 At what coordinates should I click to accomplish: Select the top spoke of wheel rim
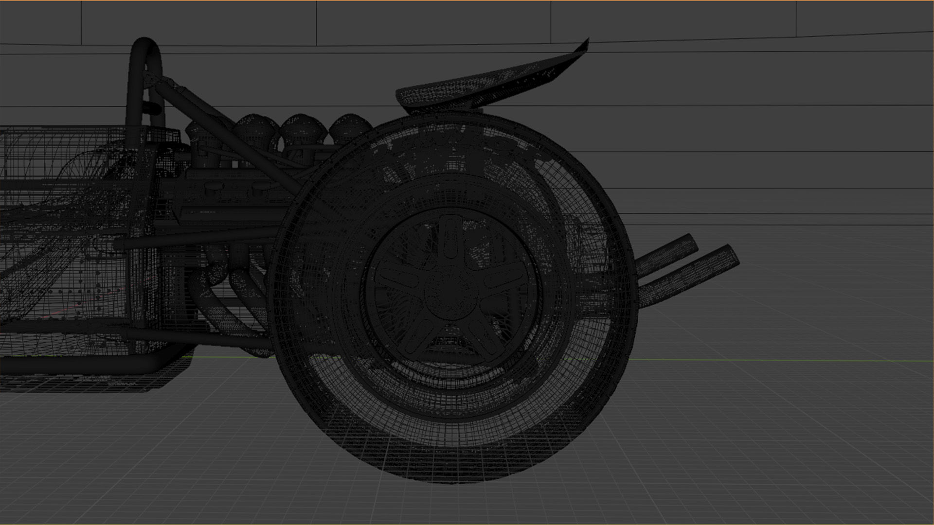450,238
